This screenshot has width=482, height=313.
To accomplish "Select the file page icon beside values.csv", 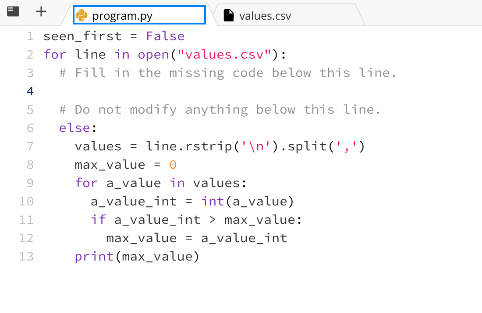I will (228, 15).
